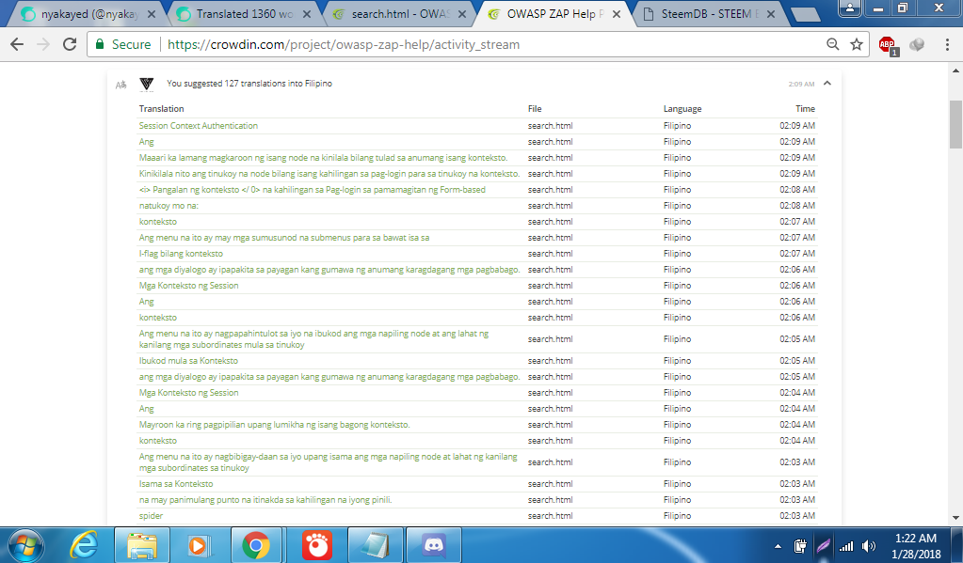Open 'I-flag bilang konteksto' translation
963x563 pixels.
click(x=181, y=253)
